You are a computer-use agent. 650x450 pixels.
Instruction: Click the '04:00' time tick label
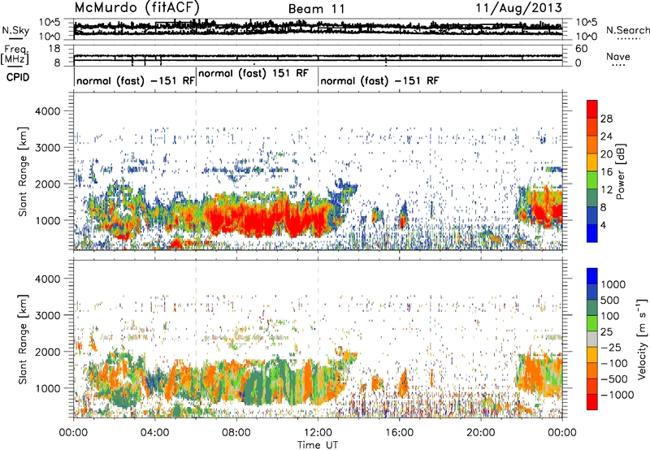click(x=154, y=433)
